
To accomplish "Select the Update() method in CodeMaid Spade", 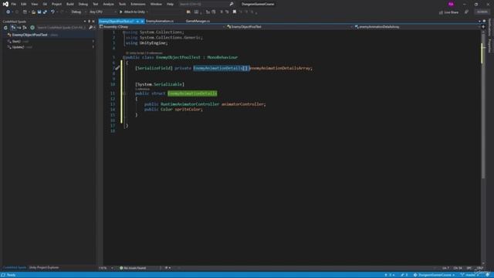I will (18, 47).
